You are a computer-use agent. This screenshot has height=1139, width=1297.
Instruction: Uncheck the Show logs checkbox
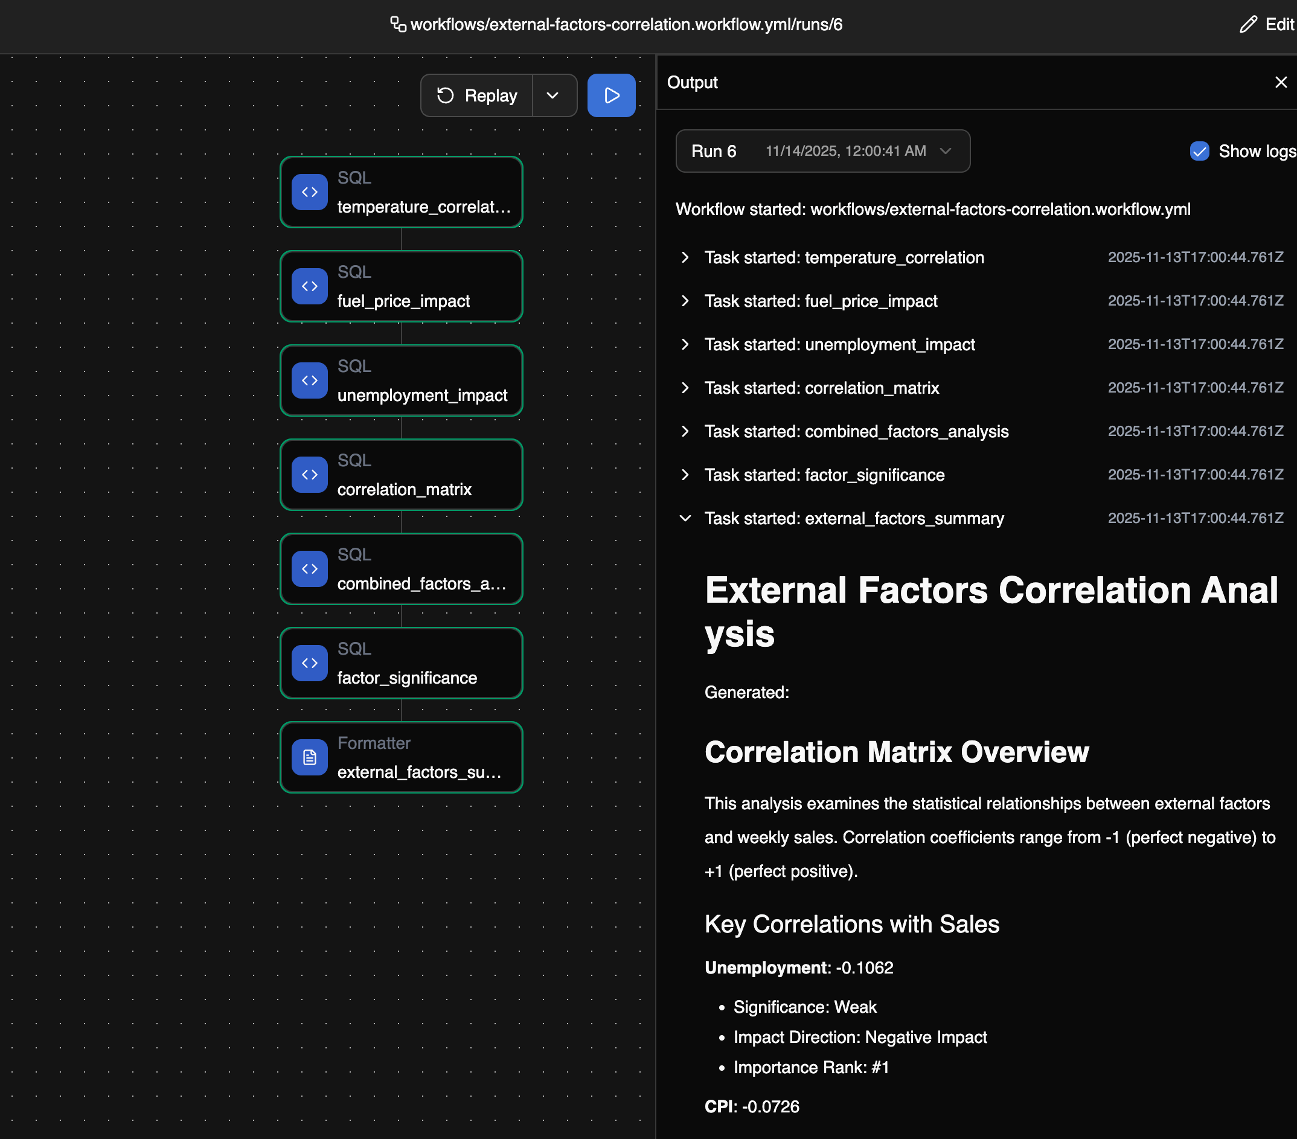pos(1199,151)
